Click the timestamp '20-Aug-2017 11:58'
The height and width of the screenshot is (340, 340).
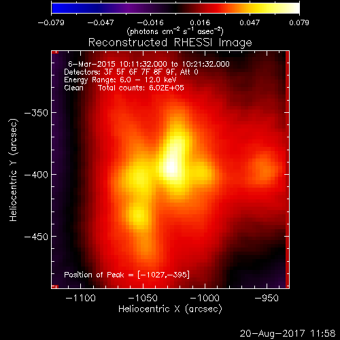(x=288, y=333)
